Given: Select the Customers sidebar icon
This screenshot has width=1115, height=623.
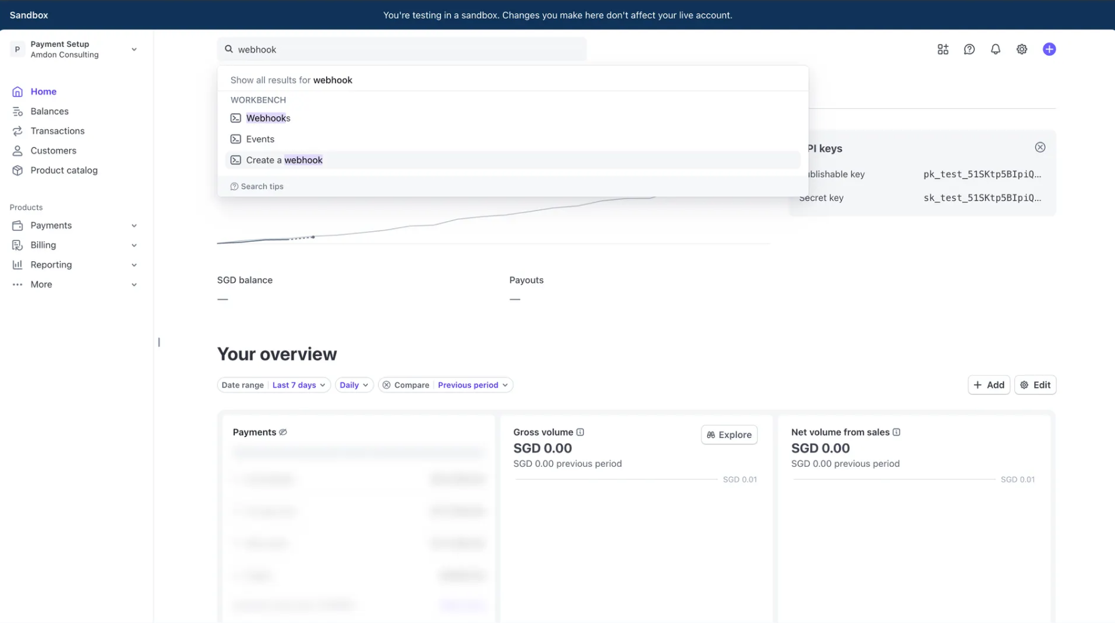Looking at the screenshot, I should tap(17, 150).
